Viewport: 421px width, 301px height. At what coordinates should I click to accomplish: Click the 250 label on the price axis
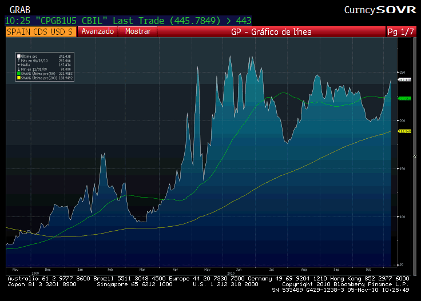pos(402,73)
